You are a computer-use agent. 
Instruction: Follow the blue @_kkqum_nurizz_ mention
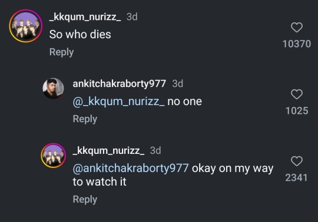pyautogui.click(x=118, y=102)
